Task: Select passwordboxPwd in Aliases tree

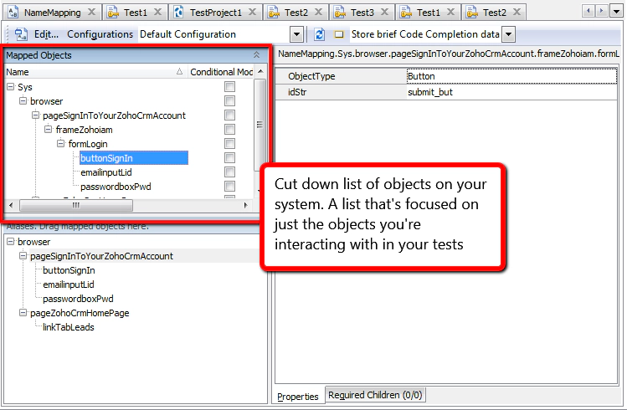Action: coord(78,299)
